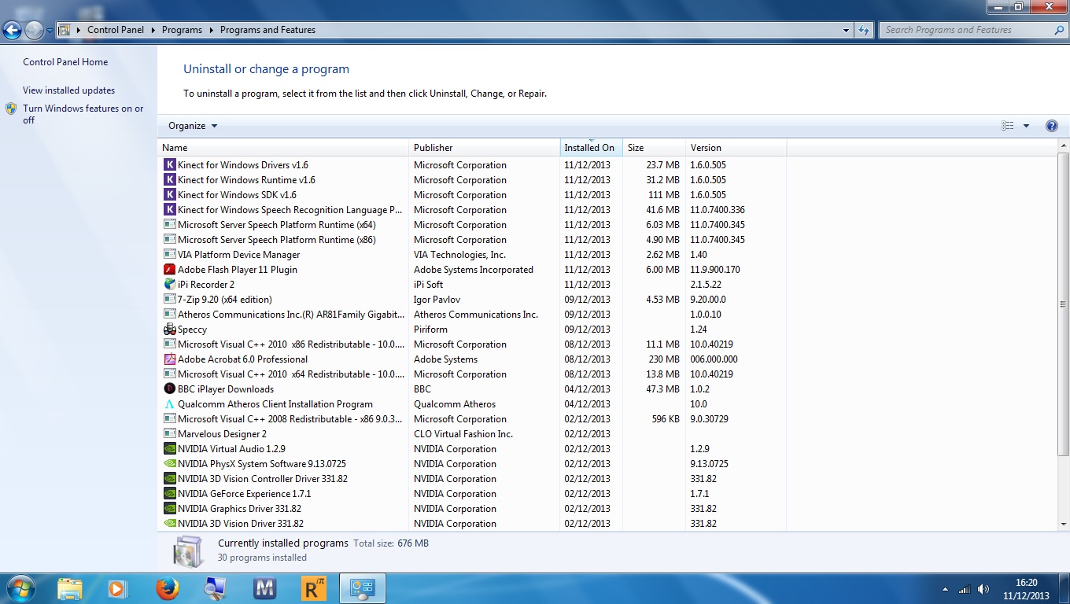The width and height of the screenshot is (1070, 604).
Task: Open Windows Explorer from the taskbar
Action: (69, 588)
